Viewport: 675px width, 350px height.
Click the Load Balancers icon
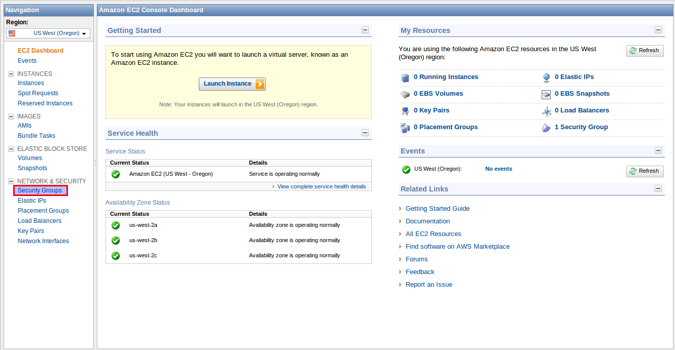546,111
